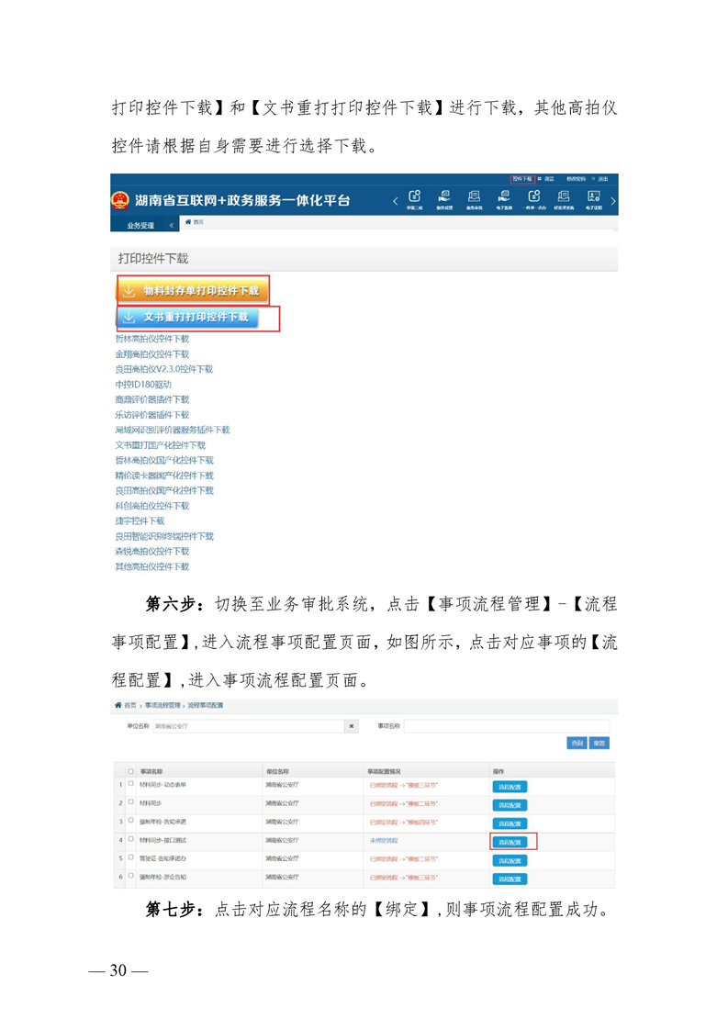Toggle the select-all checkbox in table header
The width and height of the screenshot is (728, 1030).
pyautogui.click(x=131, y=771)
